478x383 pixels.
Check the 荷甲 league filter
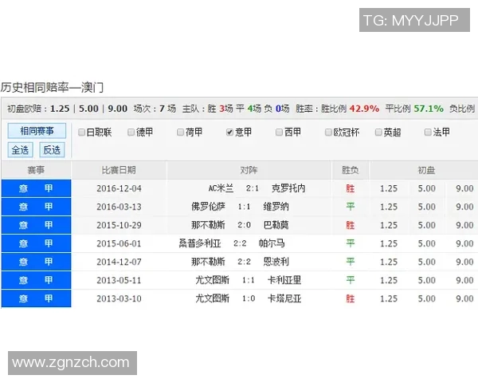[181, 132]
